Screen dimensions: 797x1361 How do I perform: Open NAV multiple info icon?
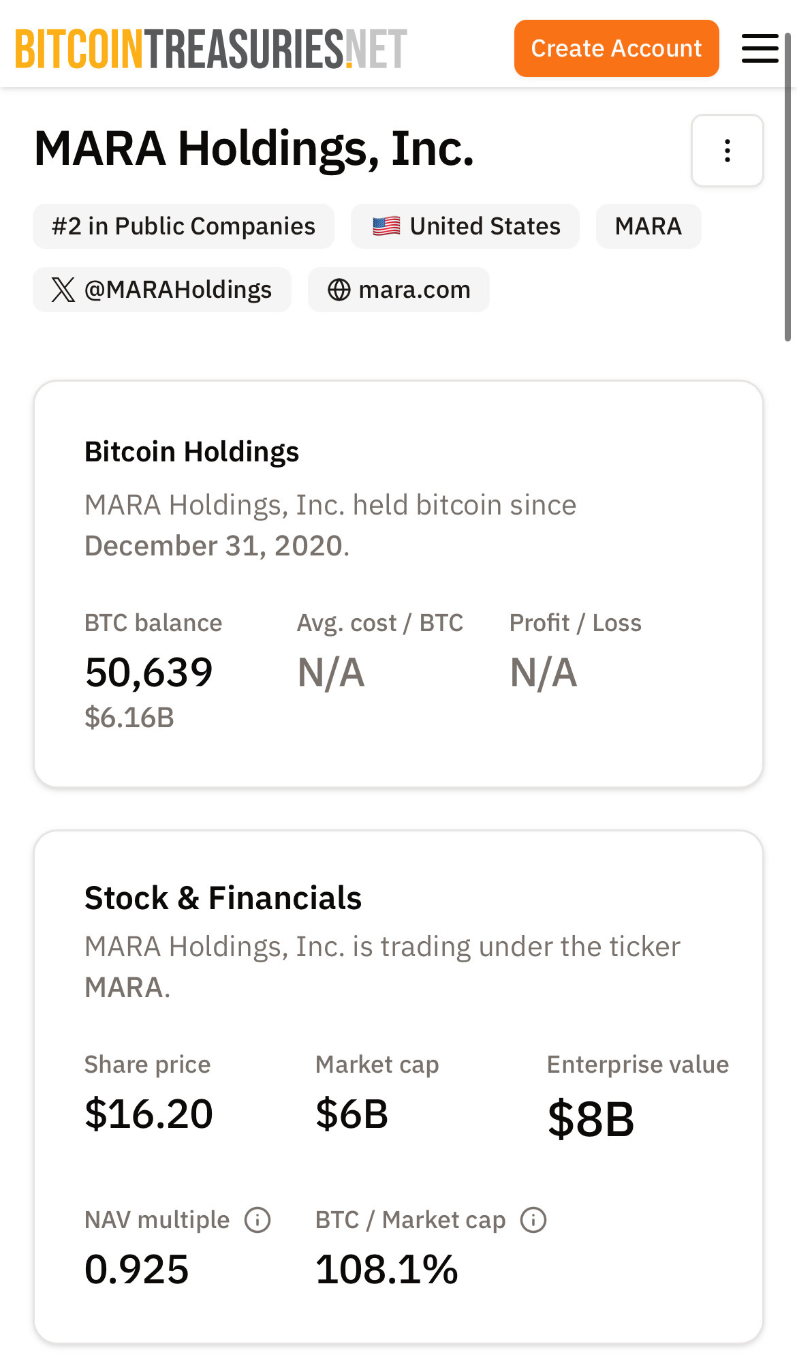[x=257, y=1220]
